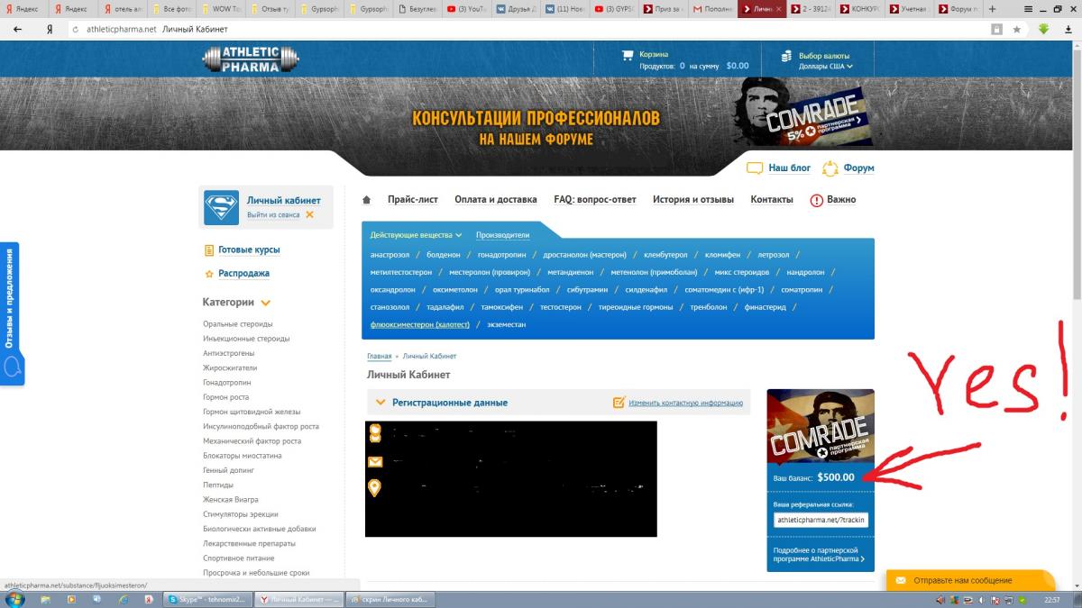Open the Windows Start menu
This screenshot has width=1082, height=608.
click(x=15, y=599)
